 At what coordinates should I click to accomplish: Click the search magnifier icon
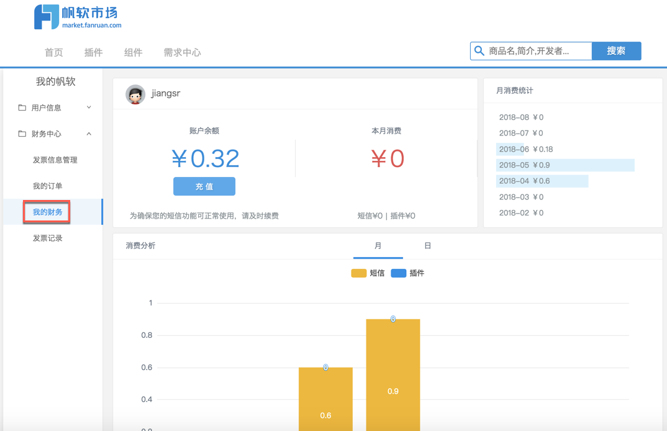[479, 51]
